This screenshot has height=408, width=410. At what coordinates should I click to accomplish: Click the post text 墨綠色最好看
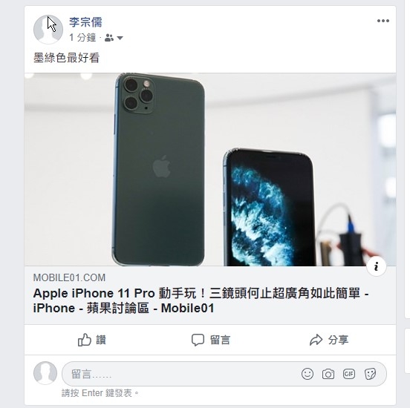[x=66, y=58]
